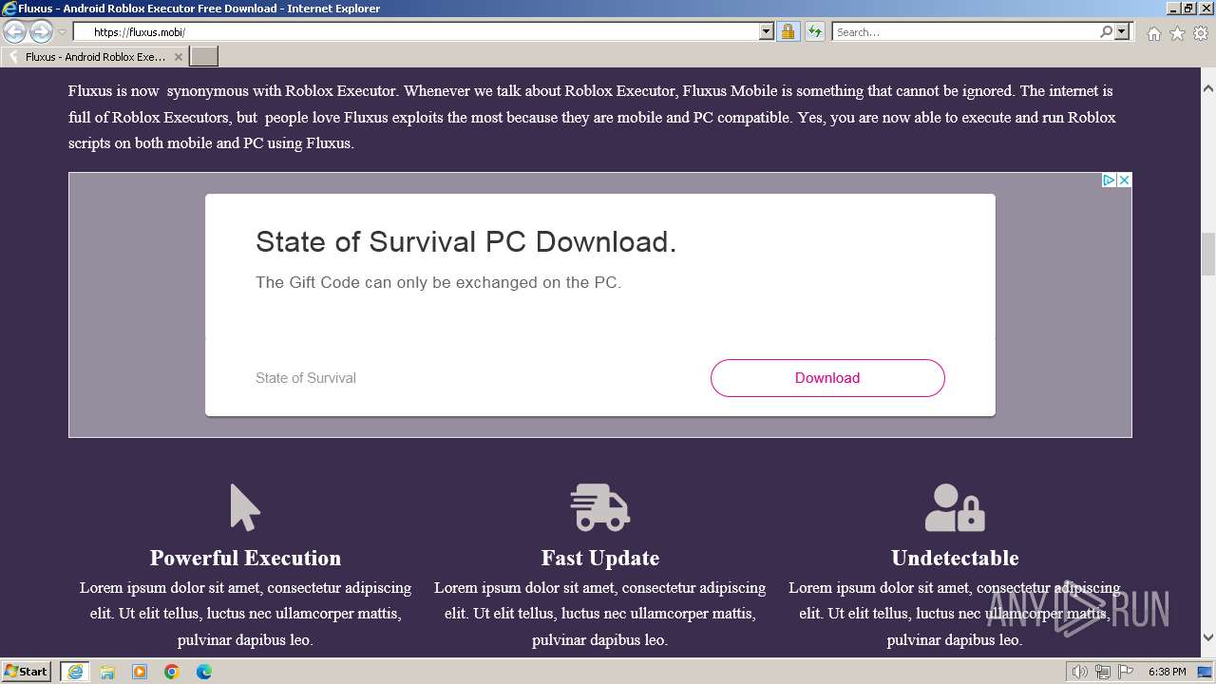Open the volume speaker tray icon
1216x684 pixels.
point(1080,672)
